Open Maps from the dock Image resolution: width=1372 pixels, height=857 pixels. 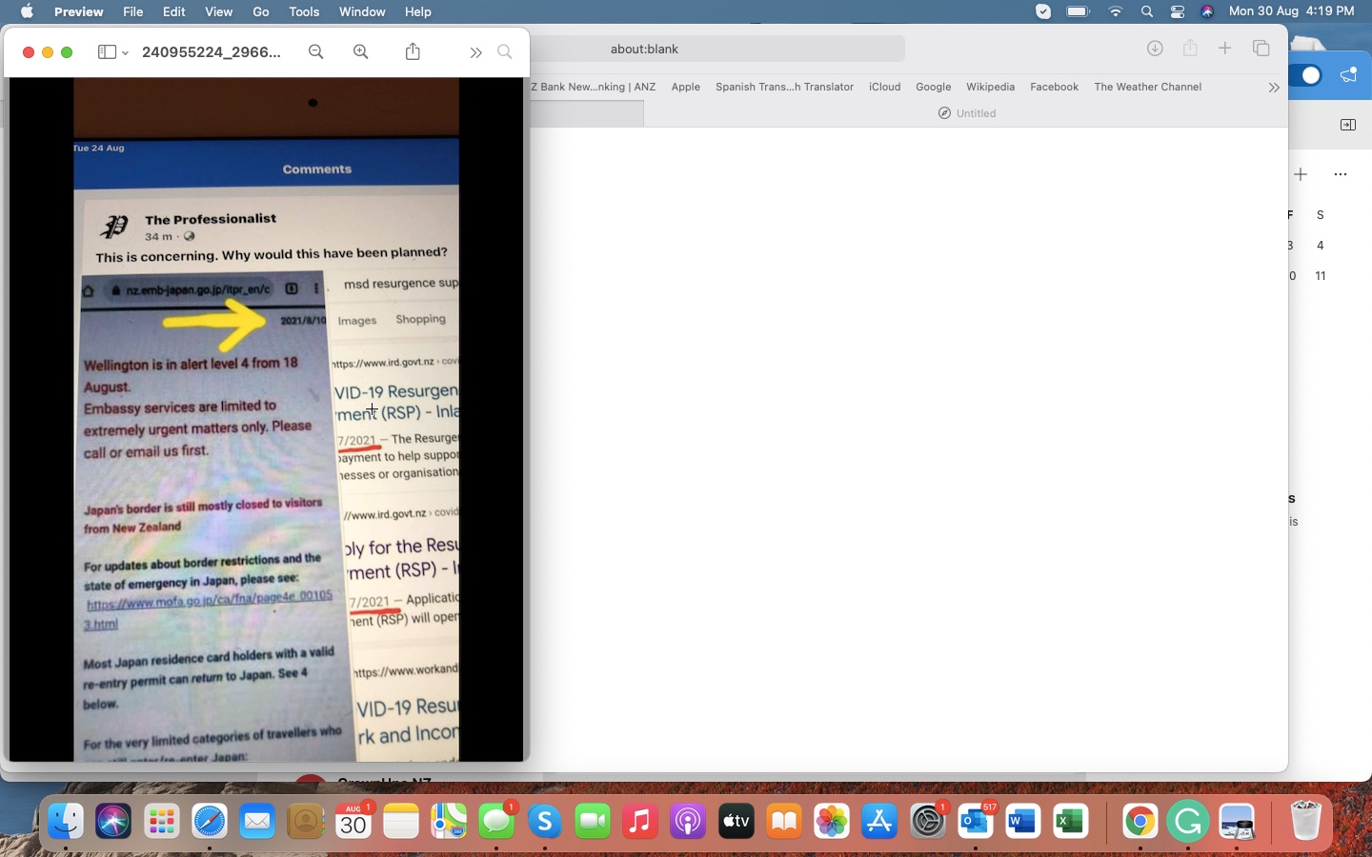[x=449, y=821]
